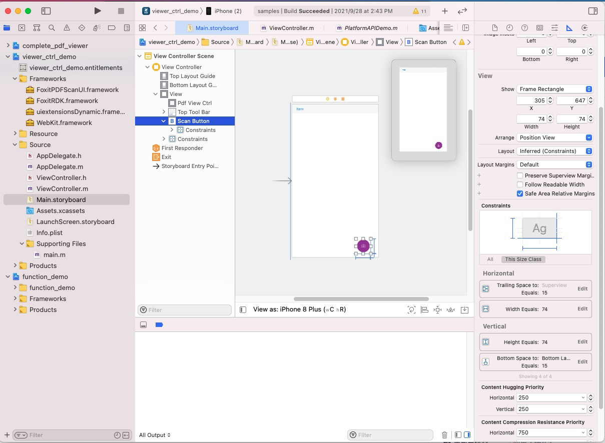Open the Add New Constraints popover
This screenshot has height=443, width=605.
click(x=437, y=310)
